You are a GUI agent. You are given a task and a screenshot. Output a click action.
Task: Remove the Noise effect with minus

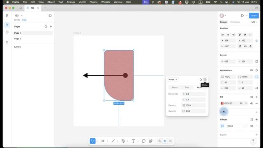coord(256,126)
